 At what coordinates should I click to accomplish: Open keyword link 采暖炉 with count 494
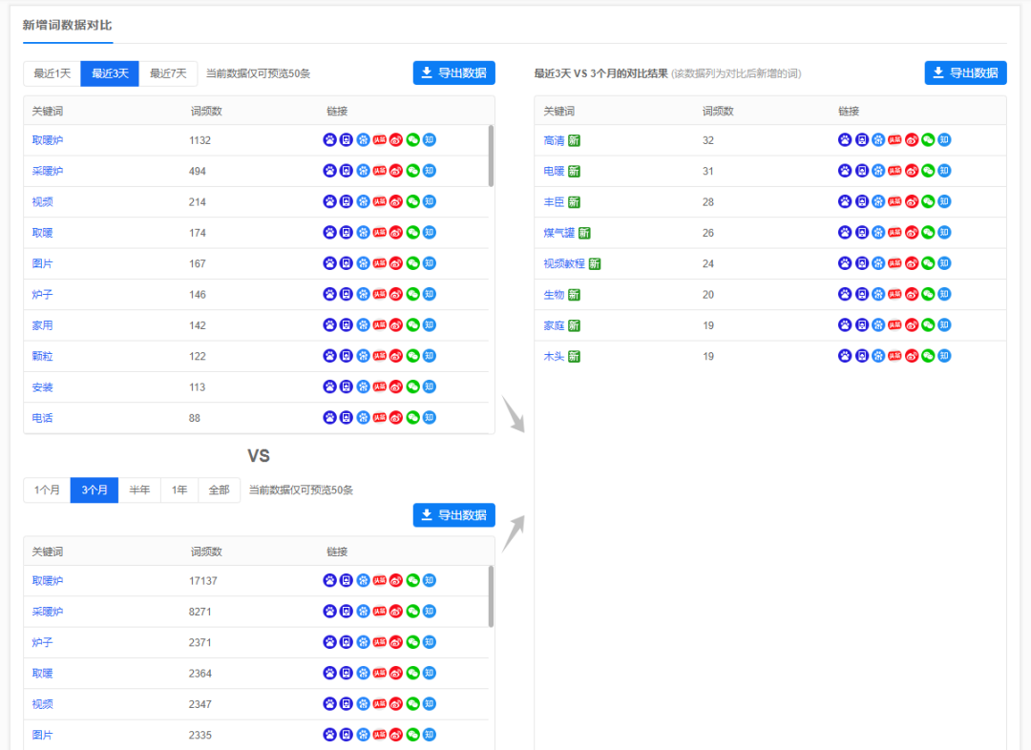[48, 171]
